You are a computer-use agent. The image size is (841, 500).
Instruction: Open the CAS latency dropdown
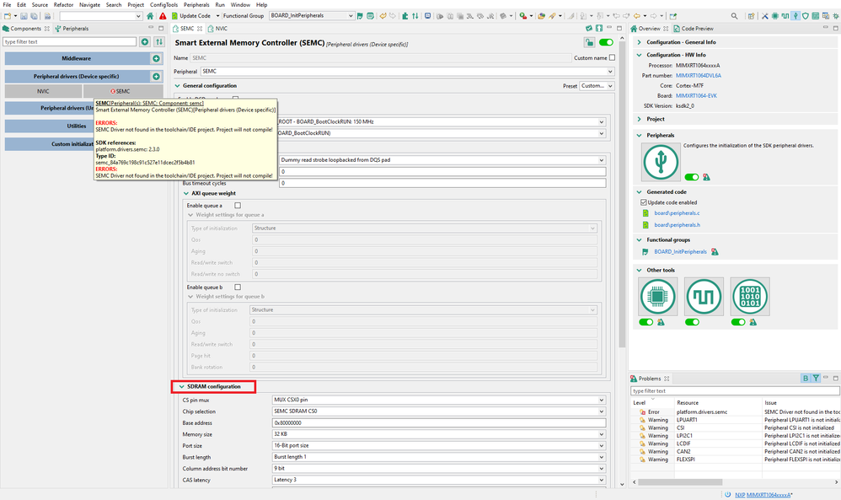[439, 480]
